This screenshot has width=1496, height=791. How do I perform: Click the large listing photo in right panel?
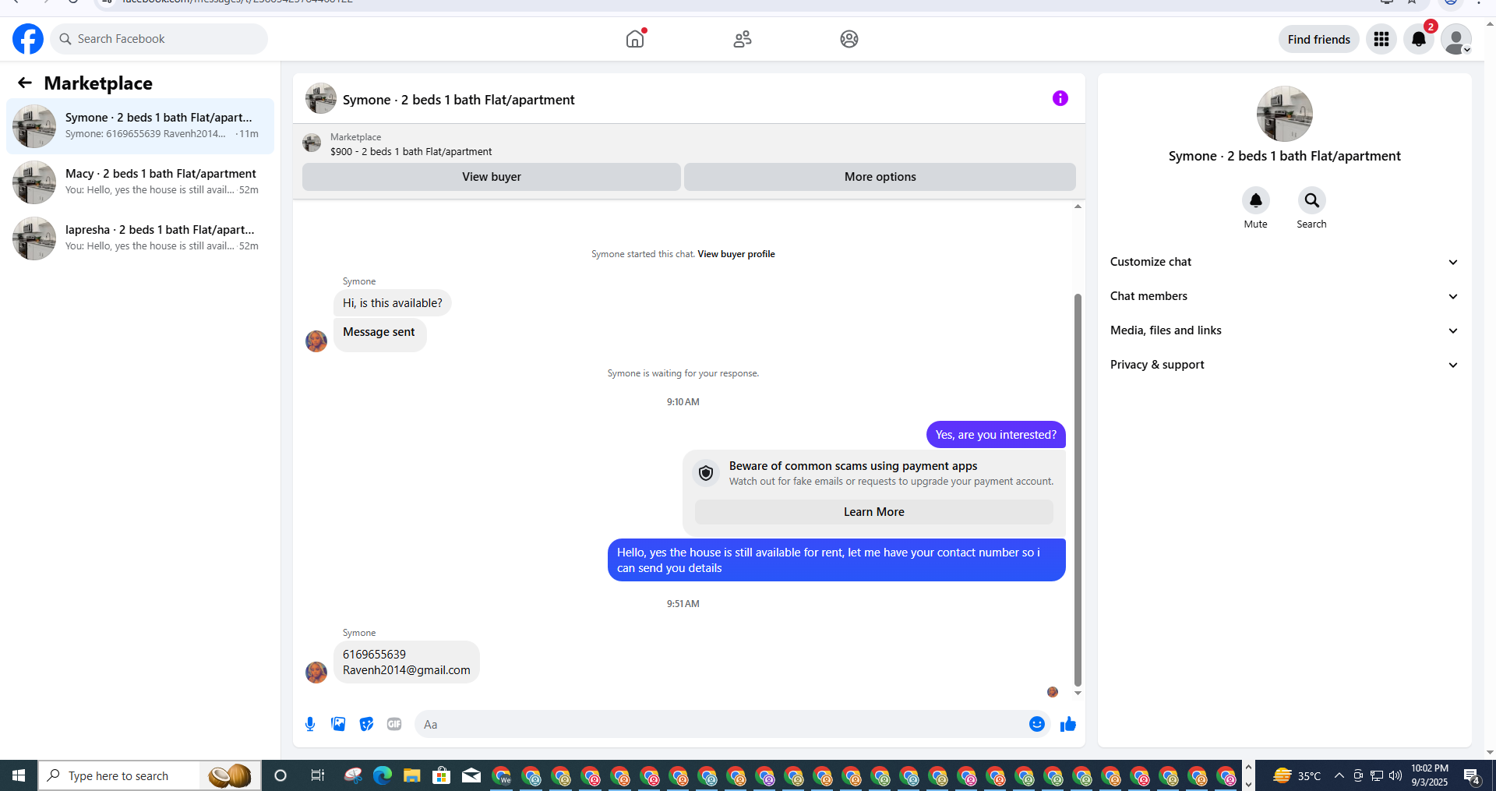(1284, 114)
